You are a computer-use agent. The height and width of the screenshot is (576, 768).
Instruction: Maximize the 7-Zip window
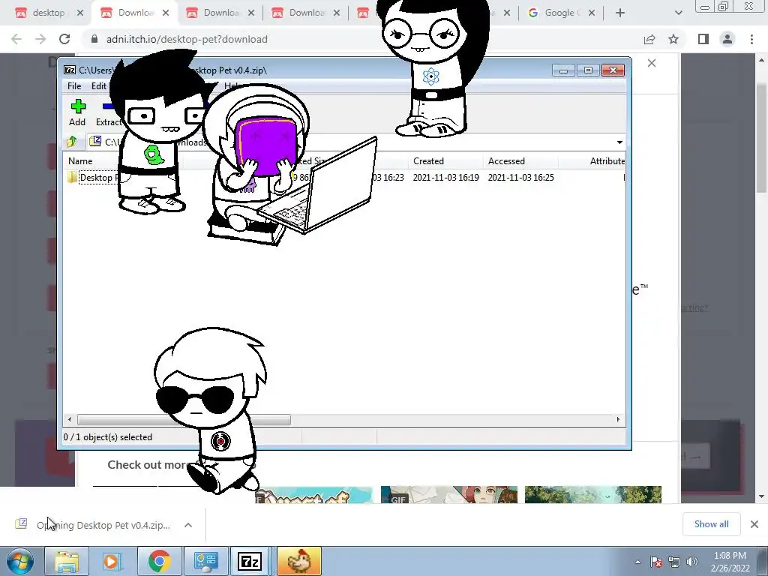[588, 70]
